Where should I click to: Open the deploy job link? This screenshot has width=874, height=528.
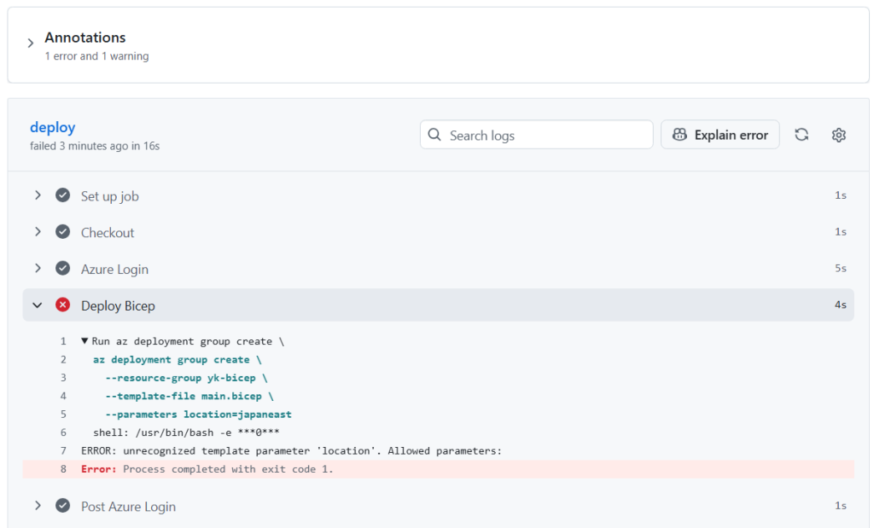[52, 127]
